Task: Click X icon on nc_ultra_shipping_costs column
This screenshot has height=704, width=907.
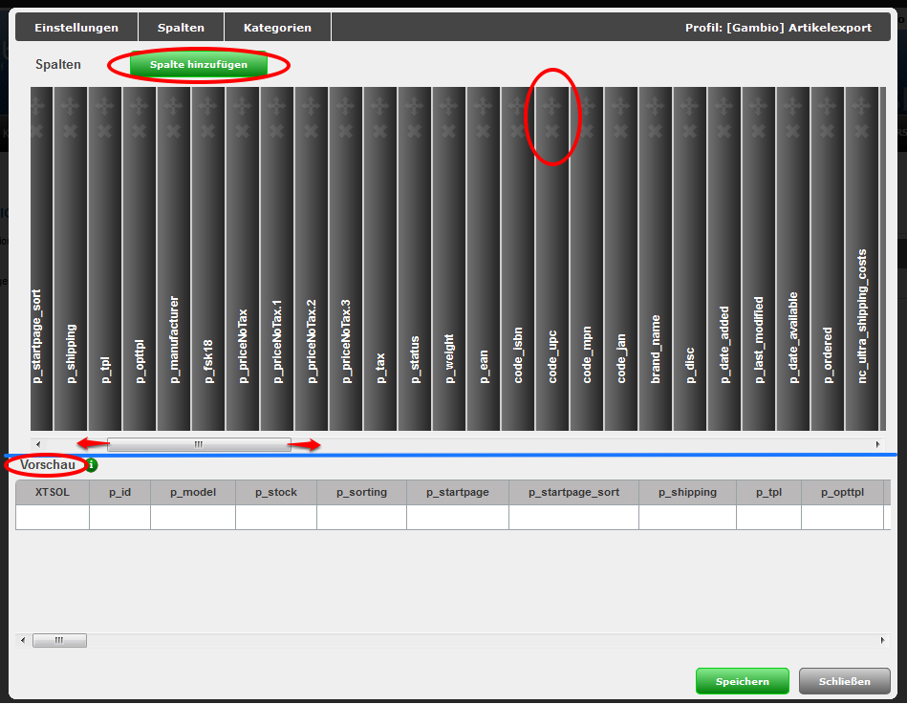Action: tap(862, 130)
